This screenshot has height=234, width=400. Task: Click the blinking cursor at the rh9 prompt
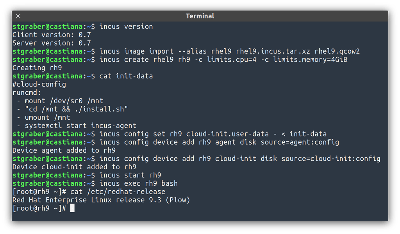[x=72, y=208]
